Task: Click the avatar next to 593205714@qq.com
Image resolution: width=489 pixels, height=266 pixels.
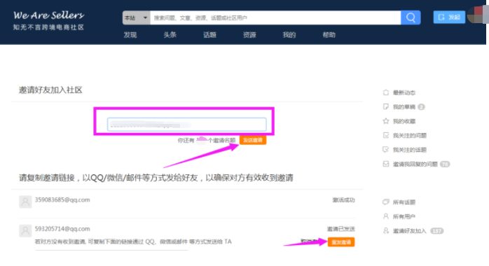Action: pyautogui.click(x=25, y=231)
